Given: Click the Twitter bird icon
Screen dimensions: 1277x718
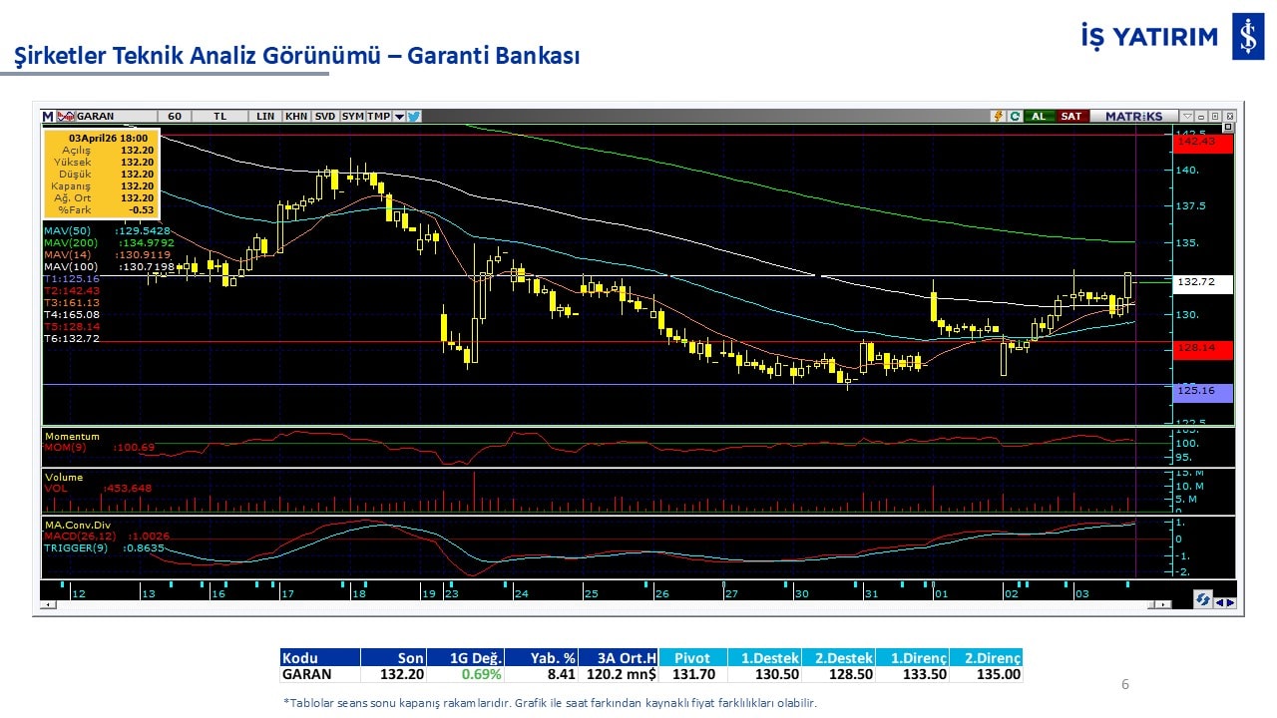Looking at the screenshot, I should coord(414,117).
